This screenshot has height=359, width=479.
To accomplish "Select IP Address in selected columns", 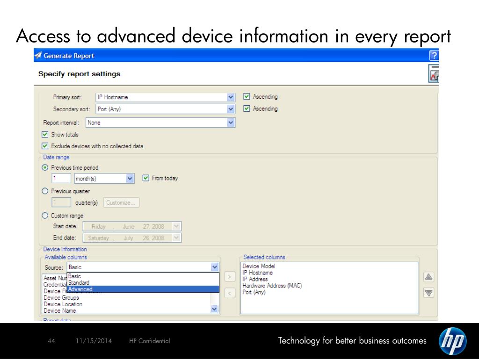I will point(255,279).
